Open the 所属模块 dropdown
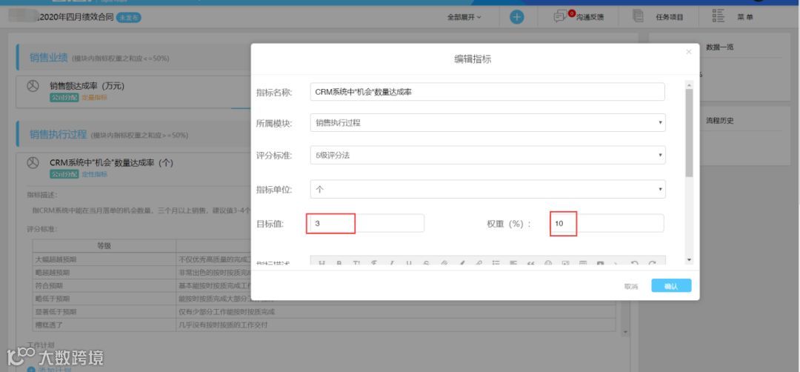The height and width of the screenshot is (372, 800). coord(487,122)
